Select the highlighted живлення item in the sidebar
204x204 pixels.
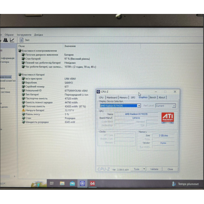6,77
